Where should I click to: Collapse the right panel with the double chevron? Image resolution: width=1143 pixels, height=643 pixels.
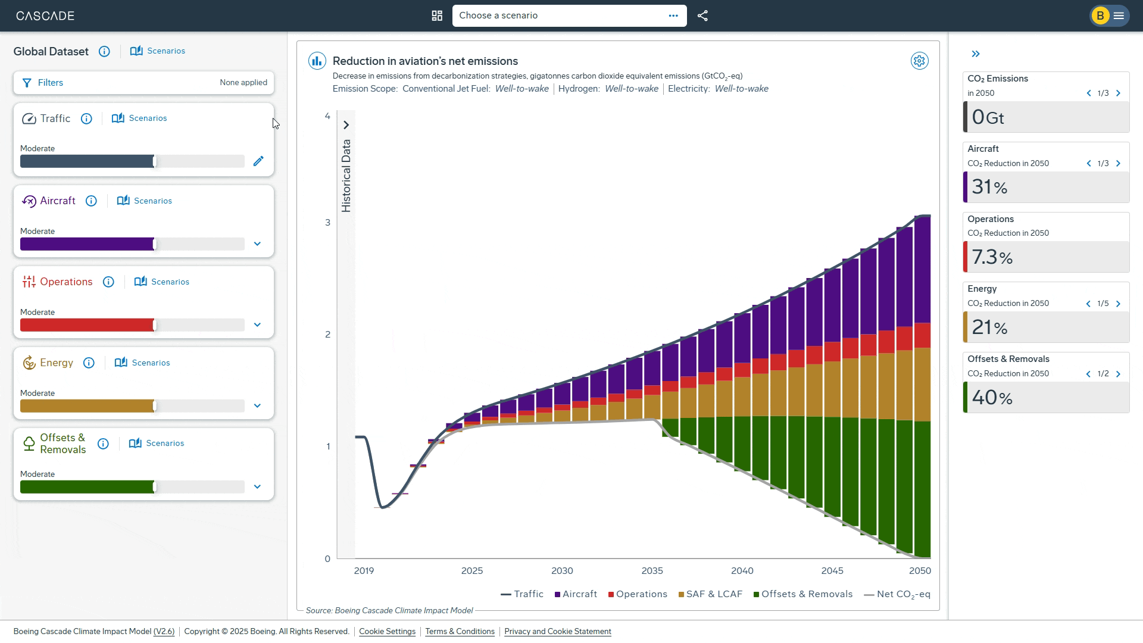976,54
